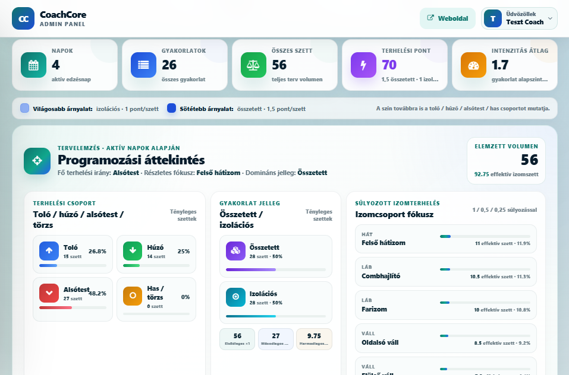Viewport: 569px width, 375px height.
Task: Click the list icon on Gyakorlatok card
Action: pos(143,65)
